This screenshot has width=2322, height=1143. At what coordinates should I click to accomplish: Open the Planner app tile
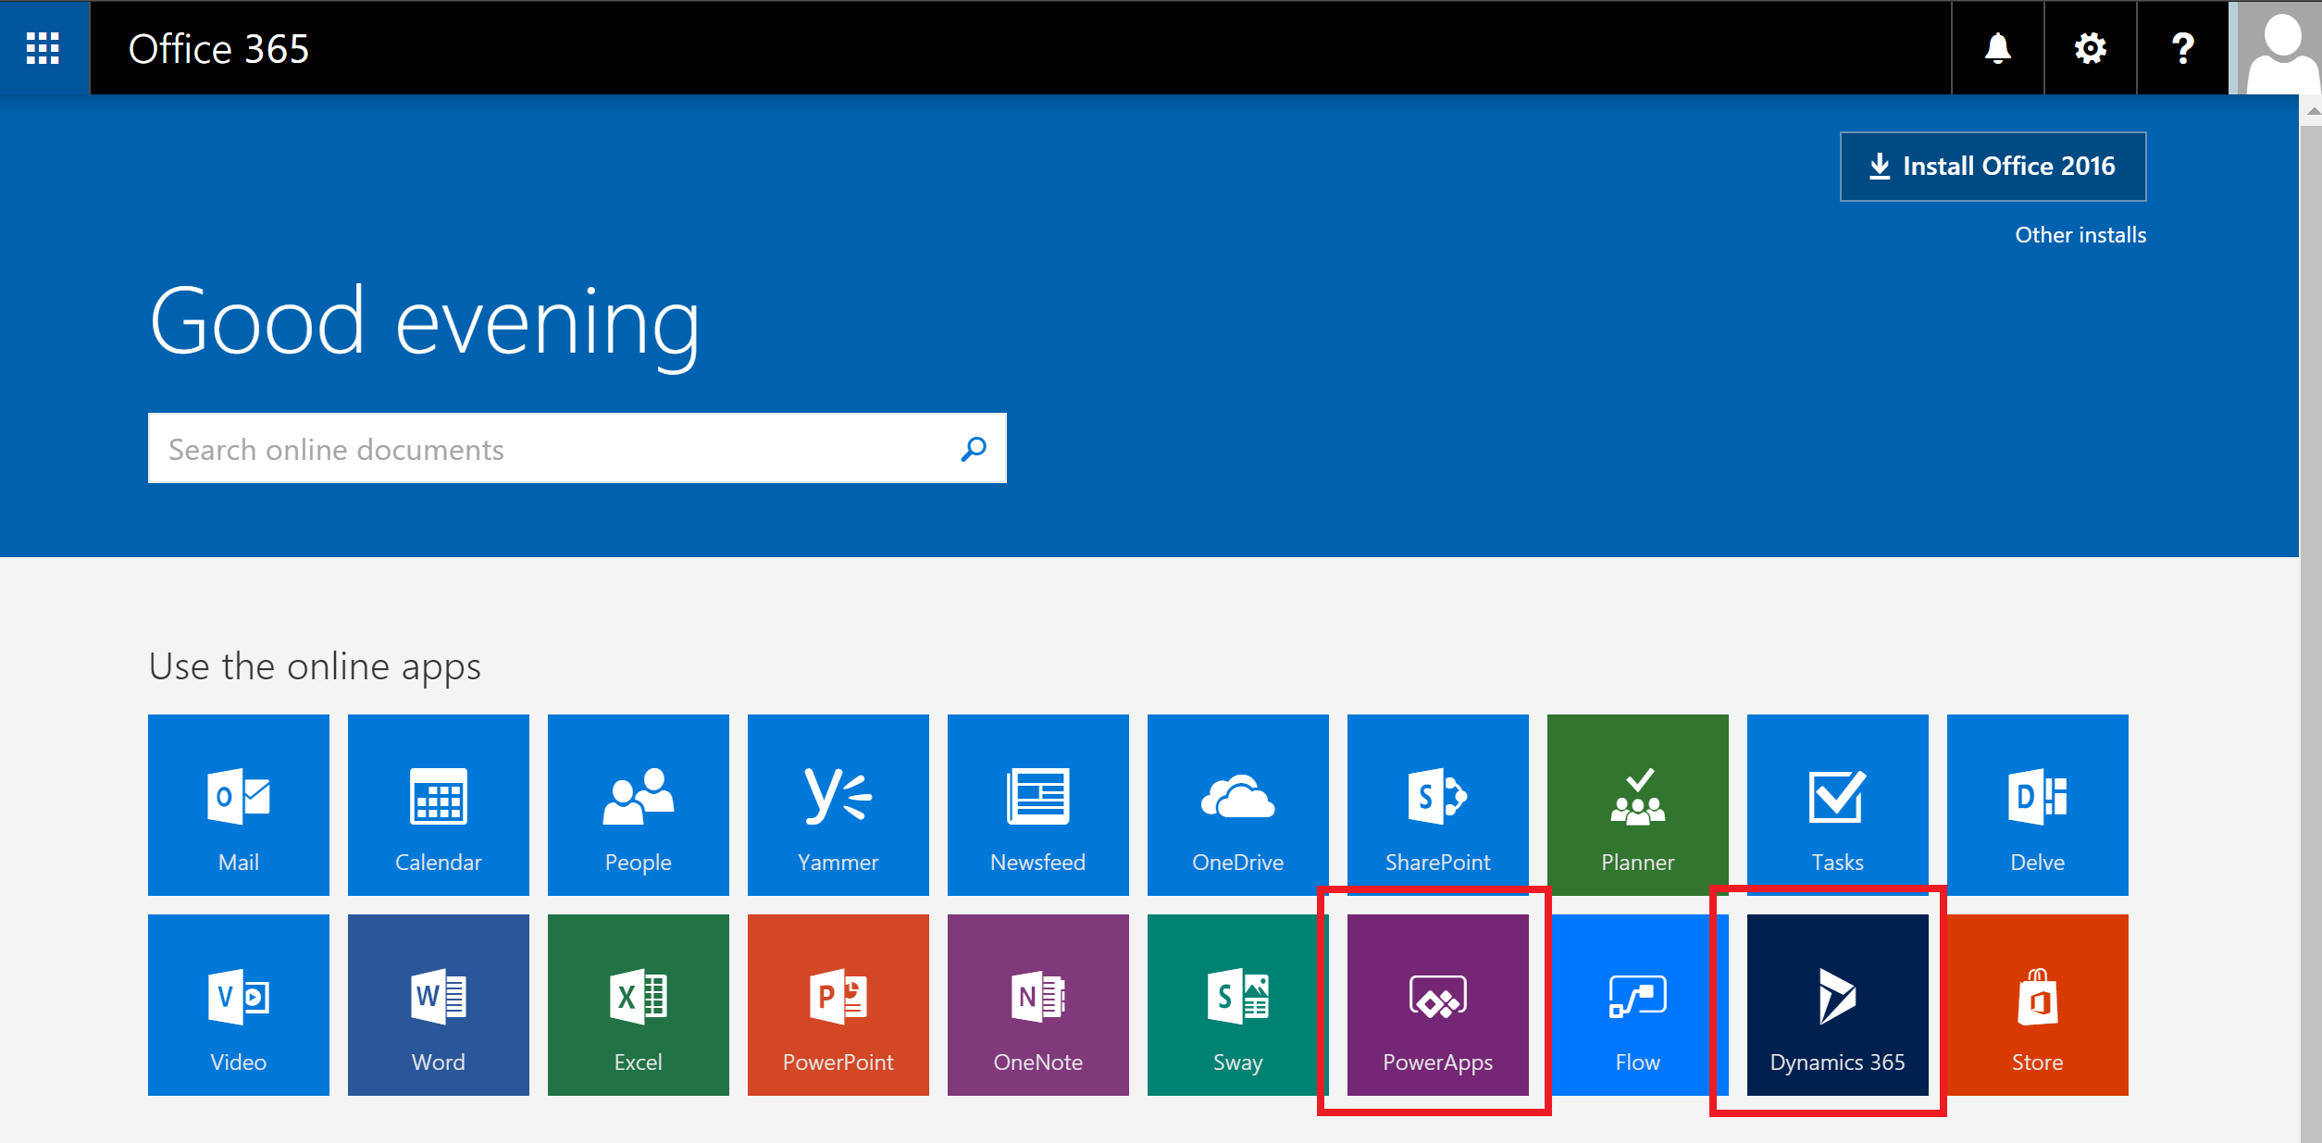(1637, 804)
